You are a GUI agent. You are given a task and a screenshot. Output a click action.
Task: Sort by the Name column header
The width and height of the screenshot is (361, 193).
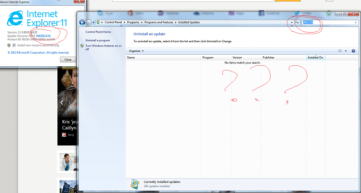[164, 58]
